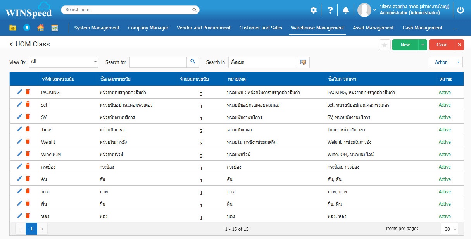Click the magnifier button beside Search for

pos(193,62)
